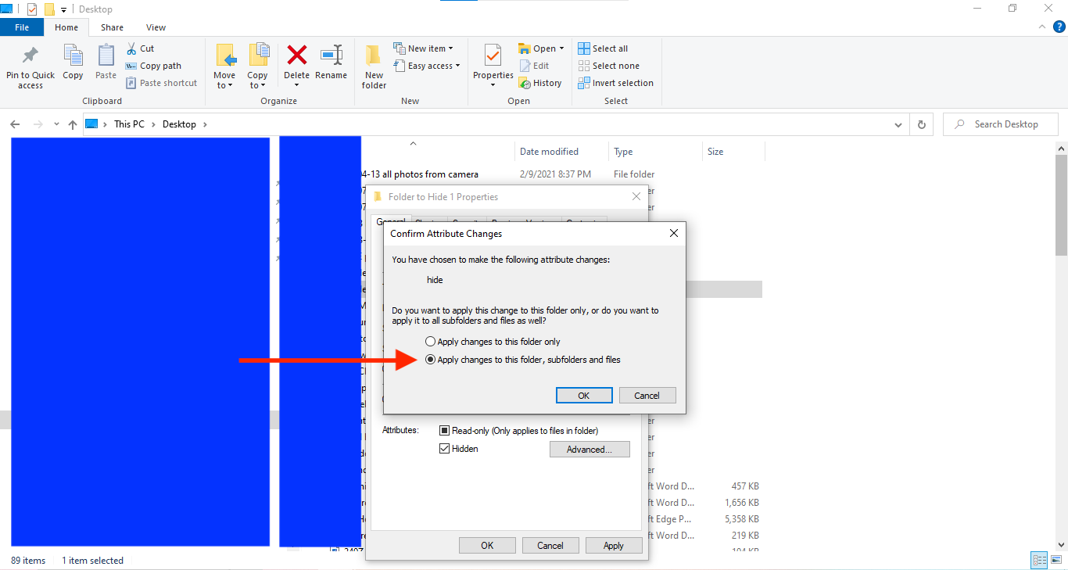Confirm attribute changes with OK
1068x570 pixels.
tap(583, 396)
